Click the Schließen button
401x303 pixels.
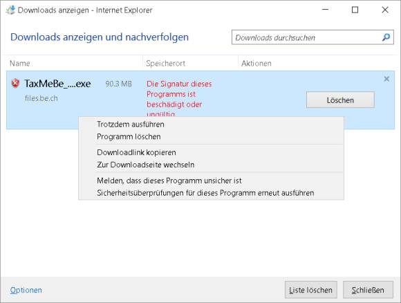368,290
